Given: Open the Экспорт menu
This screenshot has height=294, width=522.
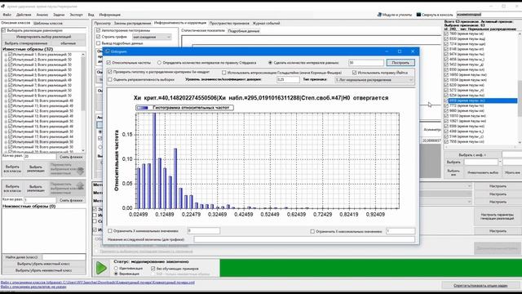Looking at the screenshot, I should point(76,15).
